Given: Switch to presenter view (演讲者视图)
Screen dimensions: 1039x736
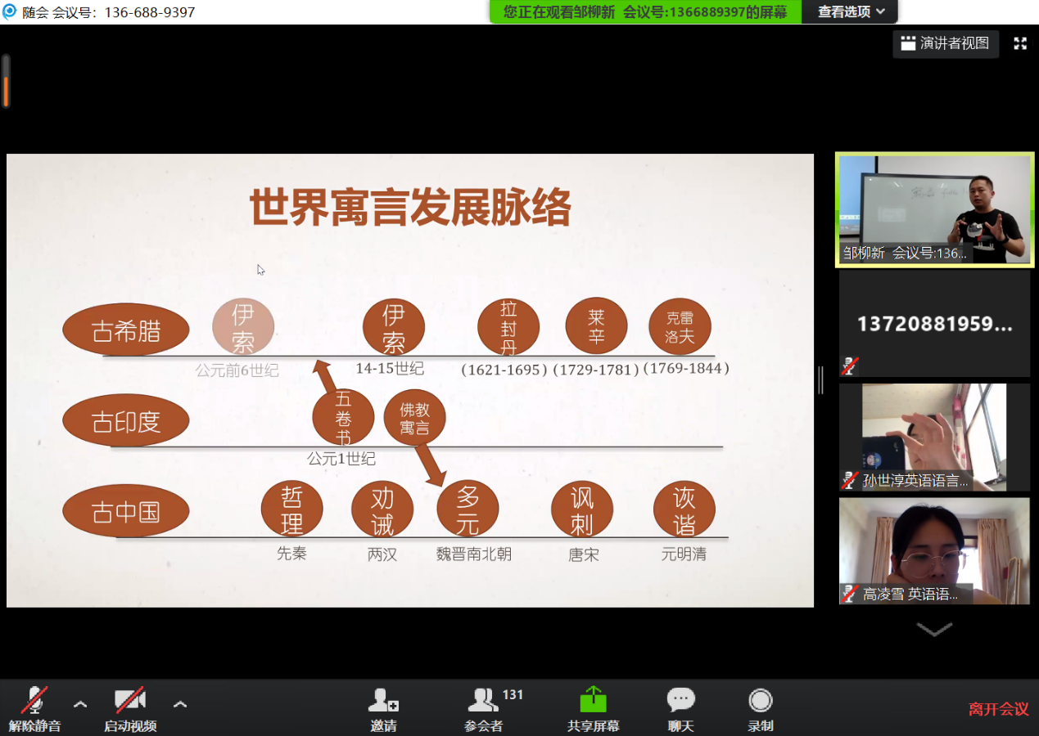Looking at the screenshot, I should pyautogui.click(x=946, y=44).
